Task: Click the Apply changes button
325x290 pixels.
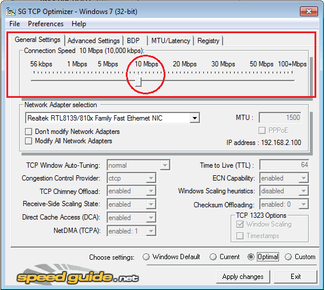Action: point(243,277)
